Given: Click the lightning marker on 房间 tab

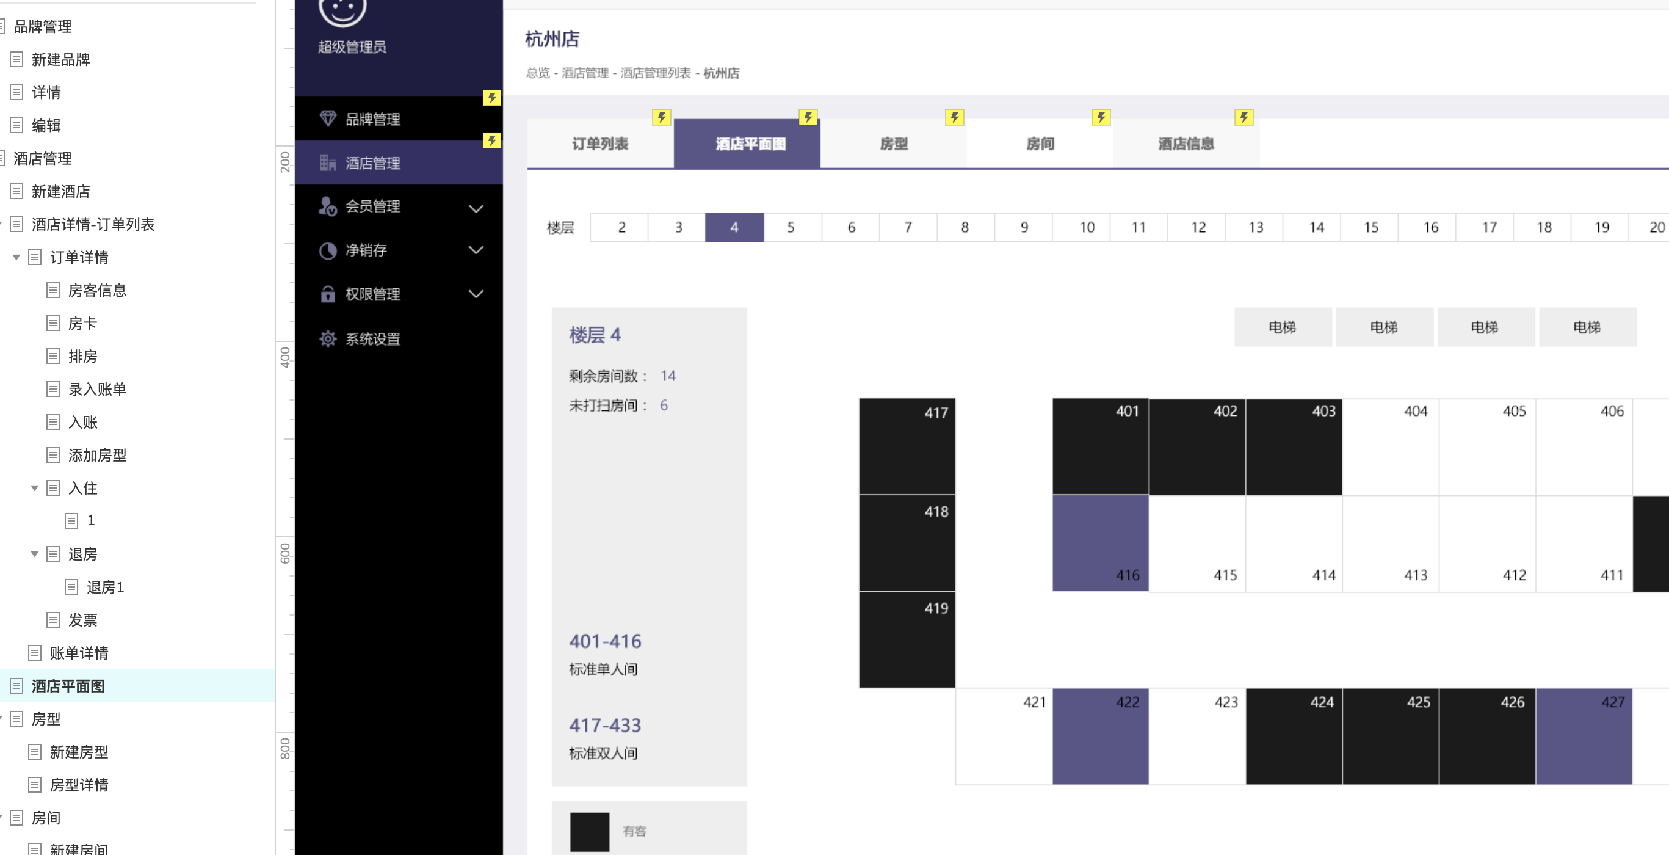Looking at the screenshot, I should [x=1101, y=117].
